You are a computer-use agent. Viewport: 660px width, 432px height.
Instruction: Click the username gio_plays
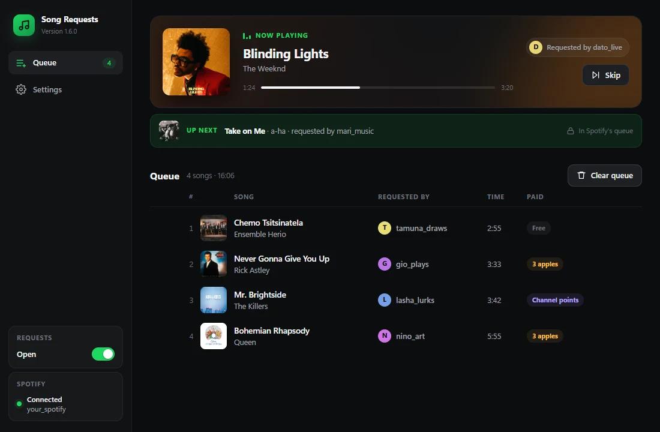pos(412,265)
